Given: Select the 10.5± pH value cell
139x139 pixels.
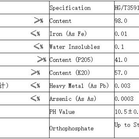Looking at the screenshot, I should [x=127, y=112].
